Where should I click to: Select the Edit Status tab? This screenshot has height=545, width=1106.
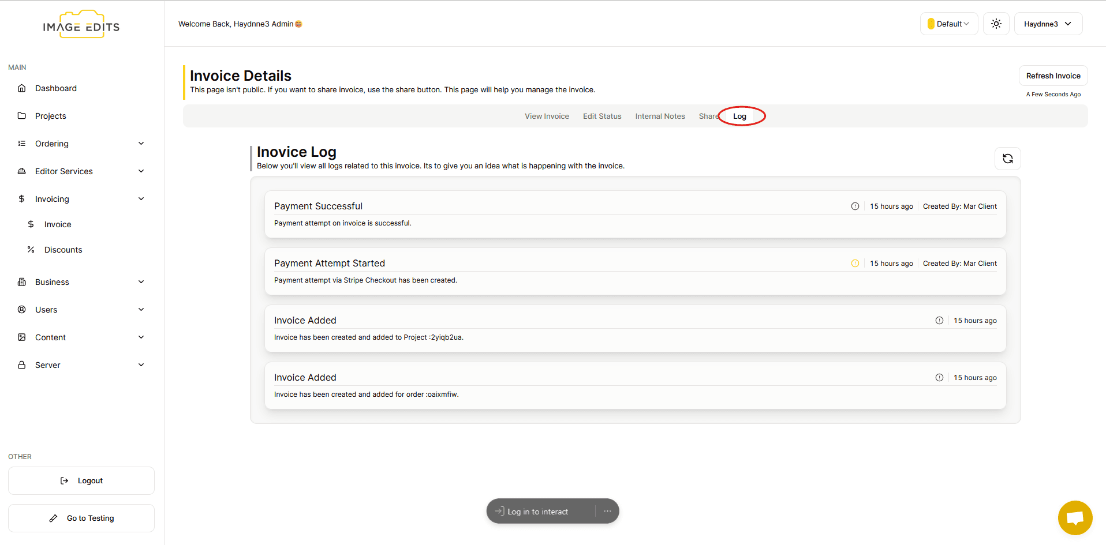[602, 116]
